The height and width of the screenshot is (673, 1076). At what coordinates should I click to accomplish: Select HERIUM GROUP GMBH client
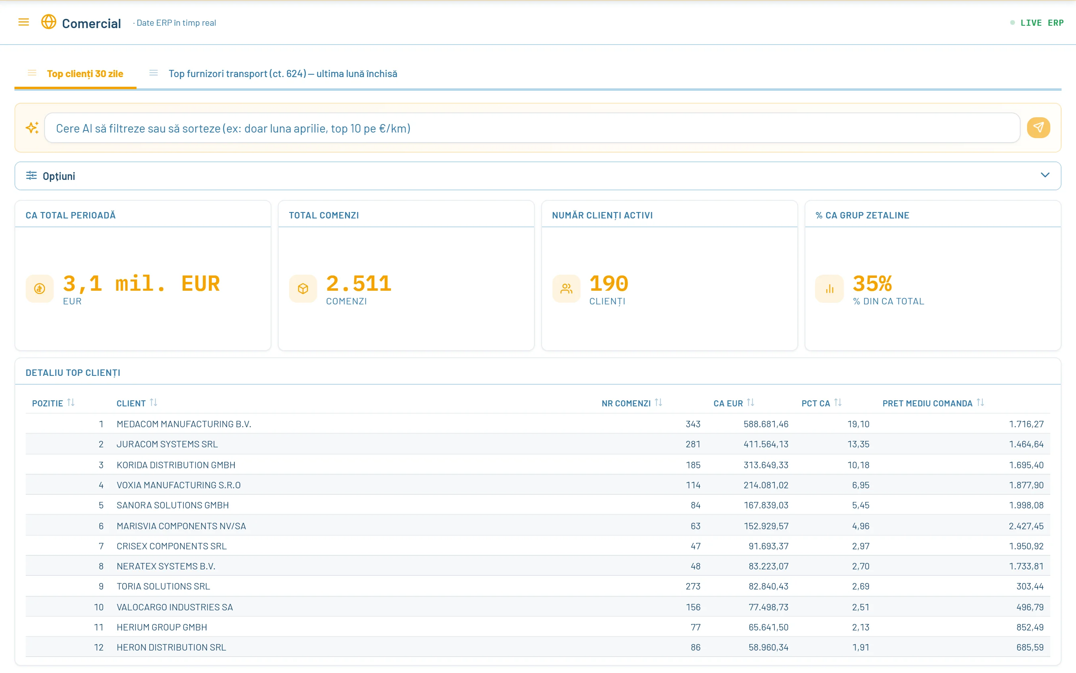[161, 627]
